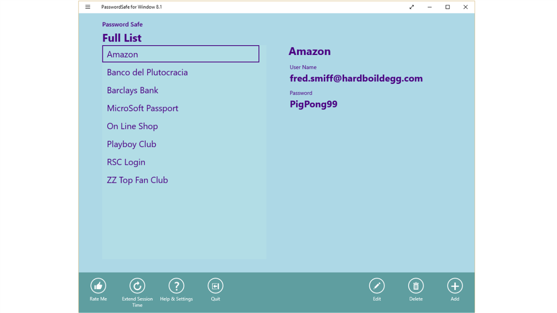
Task: Open the RSC Login entry
Action: point(126,162)
